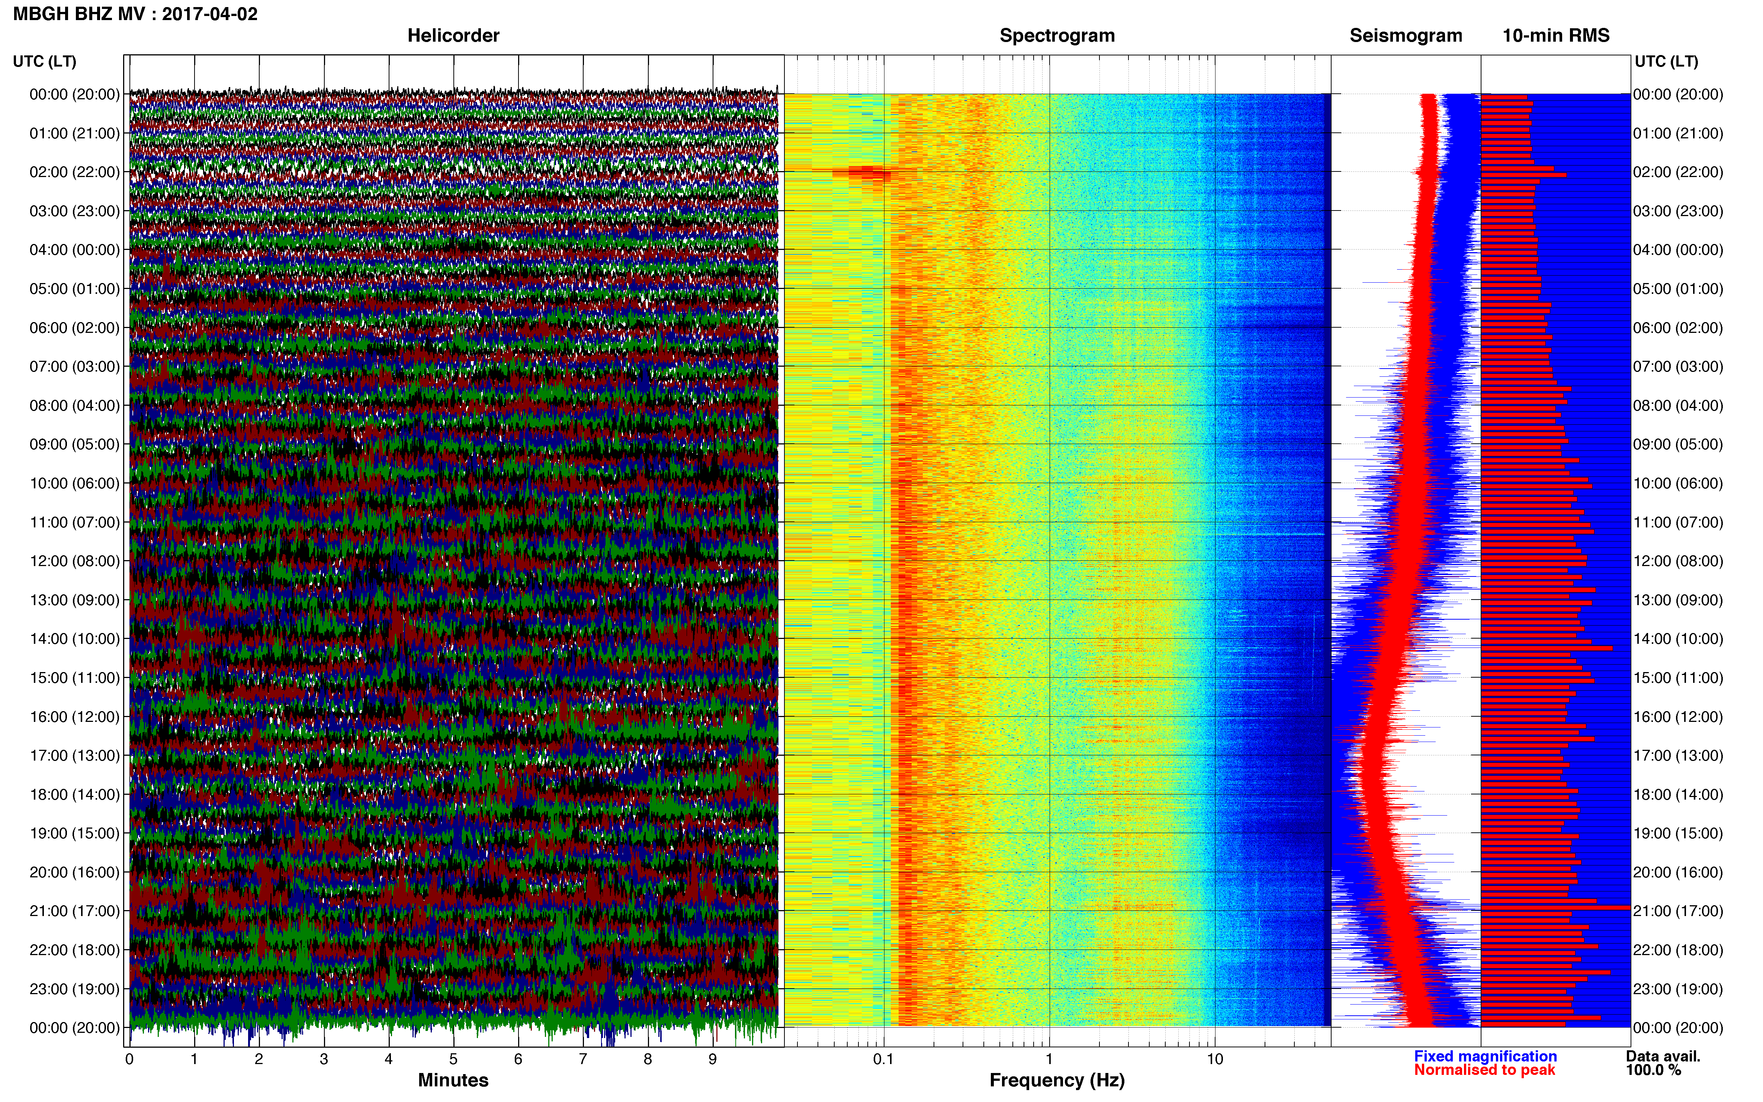
Task: Click '21:00 (17:00)' on the right time axis
Action: coord(1678,911)
